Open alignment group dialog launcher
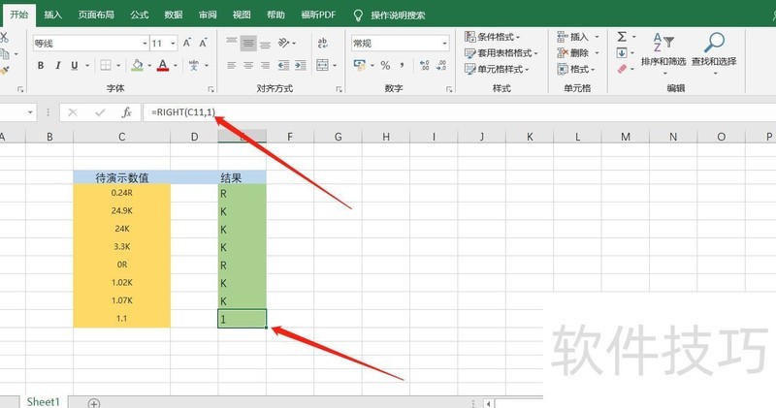 [x=339, y=89]
